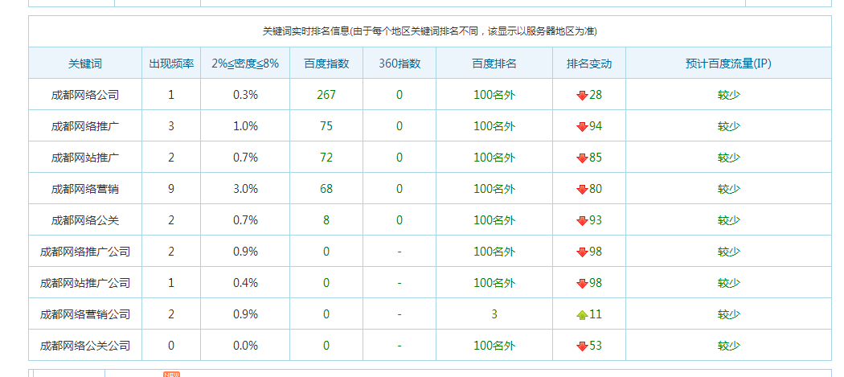Click the 百度排名 column header
The height and width of the screenshot is (377, 844).
494,64
